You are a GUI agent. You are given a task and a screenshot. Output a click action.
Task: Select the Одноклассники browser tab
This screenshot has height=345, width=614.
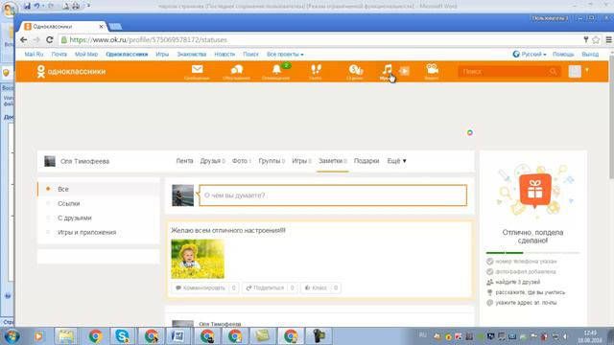tap(62, 26)
